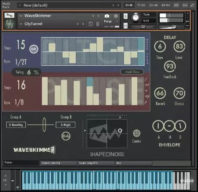198x192 pixels.
Task: Open the instrument info icon
Action: [116, 16]
